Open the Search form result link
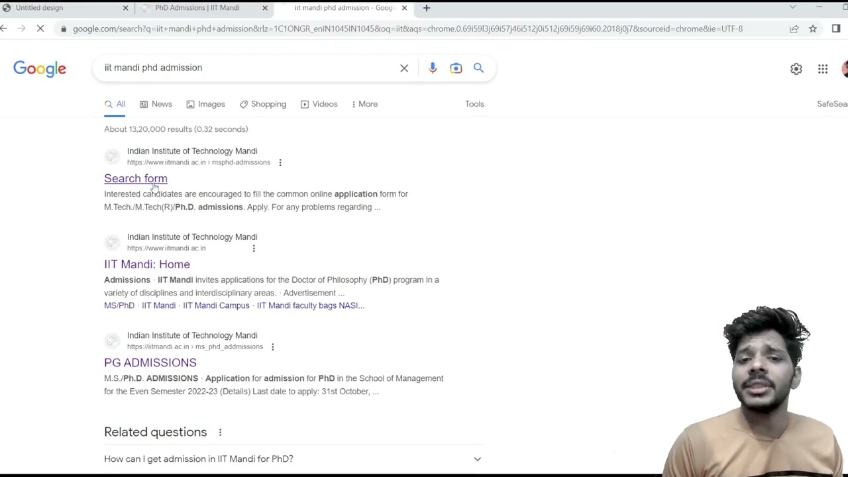 point(136,178)
